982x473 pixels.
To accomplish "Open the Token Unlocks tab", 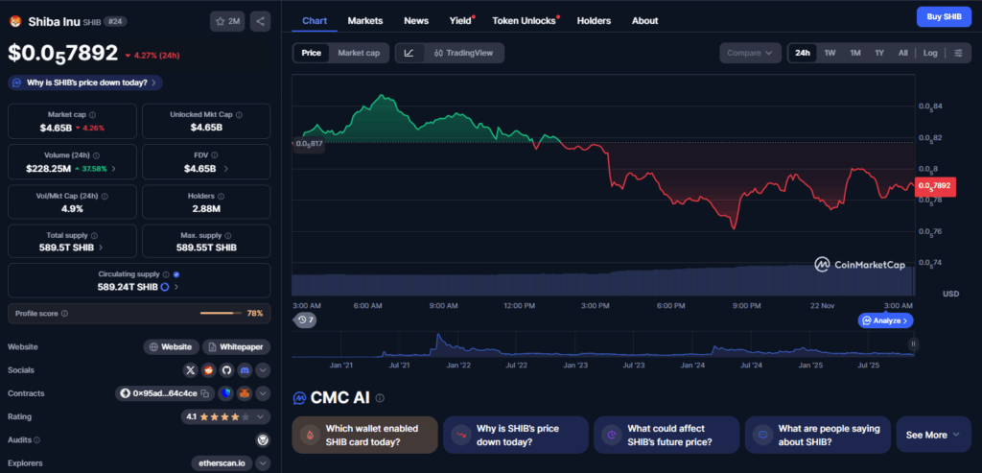I will click(525, 20).
